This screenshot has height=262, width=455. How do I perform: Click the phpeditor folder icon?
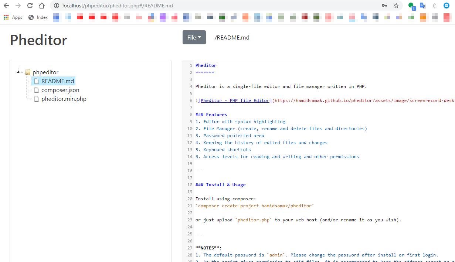[28, 72]
